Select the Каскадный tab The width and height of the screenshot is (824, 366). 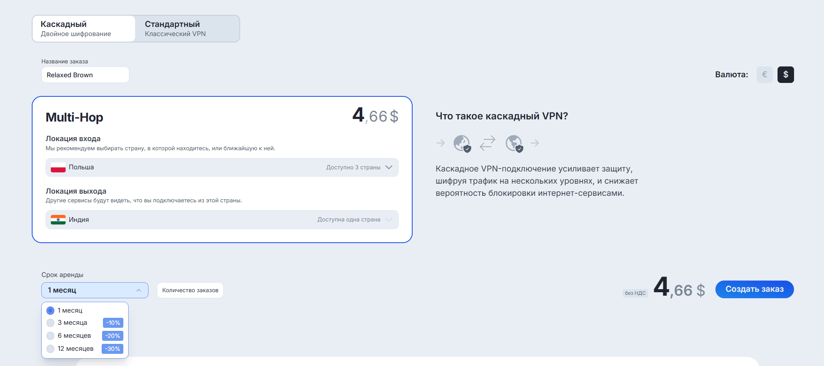pos(83,29)
